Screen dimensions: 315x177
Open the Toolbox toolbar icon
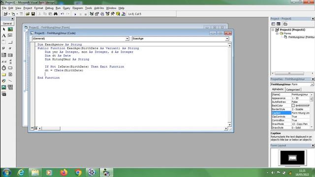113,14
